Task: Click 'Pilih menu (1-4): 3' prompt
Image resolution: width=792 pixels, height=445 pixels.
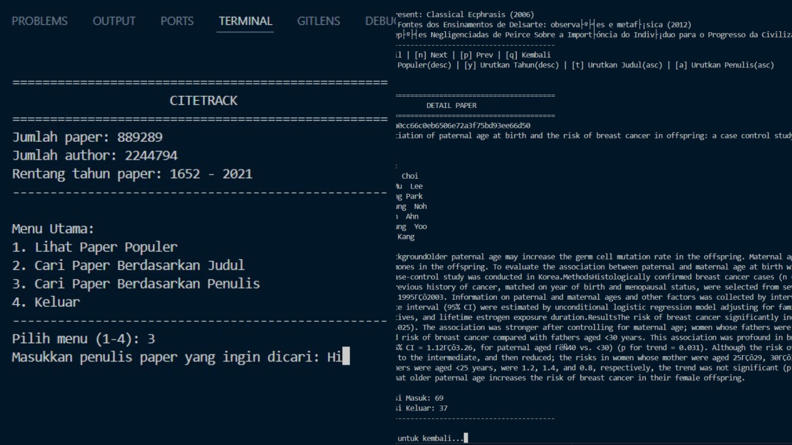Action: click(83, 339)
